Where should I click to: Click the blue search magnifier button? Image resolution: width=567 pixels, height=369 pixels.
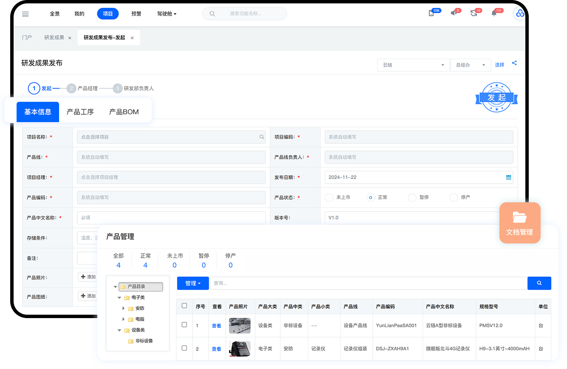click(539, 283)
